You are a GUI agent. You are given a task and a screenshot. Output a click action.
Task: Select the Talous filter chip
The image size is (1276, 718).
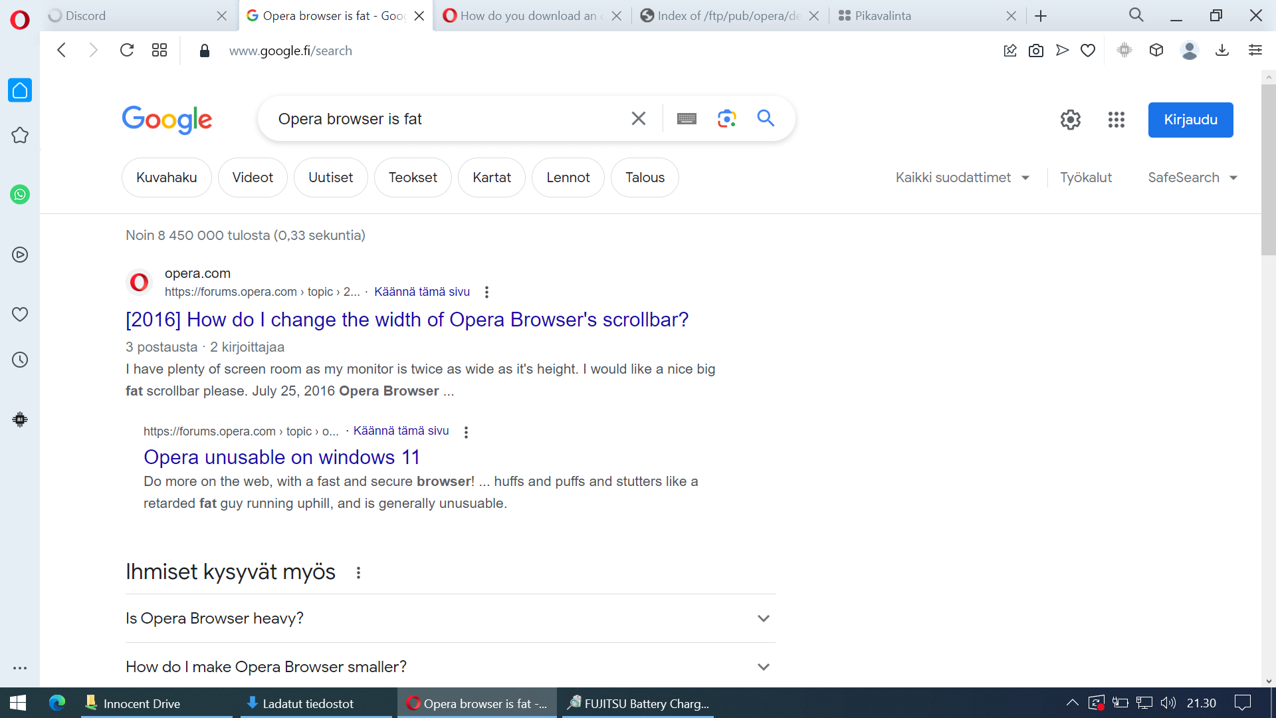coord(645,178)
